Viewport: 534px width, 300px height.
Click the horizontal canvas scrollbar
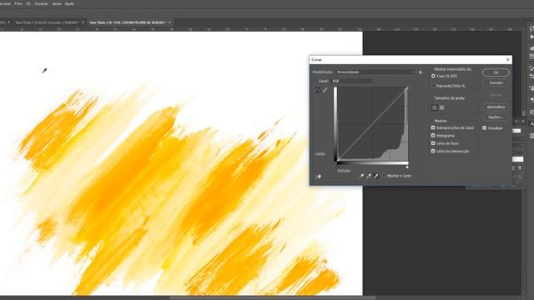click(x=273, y=298)
